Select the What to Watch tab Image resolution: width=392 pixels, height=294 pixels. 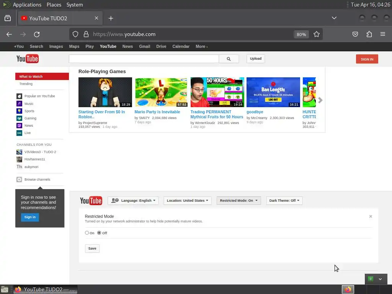(42, 77)
